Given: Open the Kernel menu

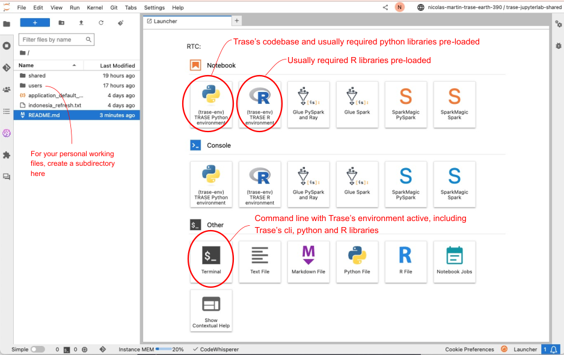Looking at the screenshot, I should click(93, 7).
